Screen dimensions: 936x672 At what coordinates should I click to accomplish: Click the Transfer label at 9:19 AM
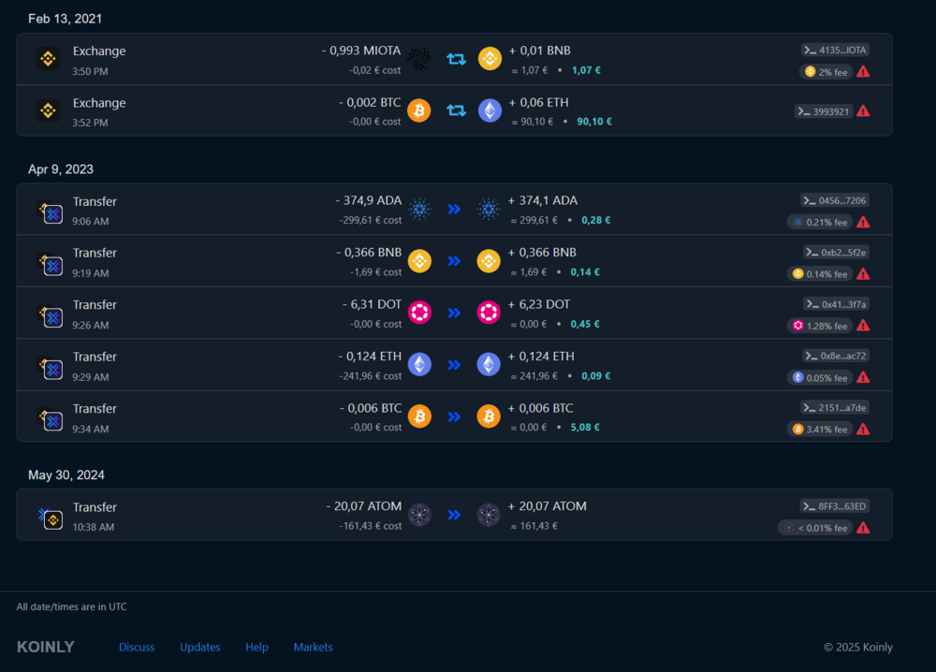95,253
